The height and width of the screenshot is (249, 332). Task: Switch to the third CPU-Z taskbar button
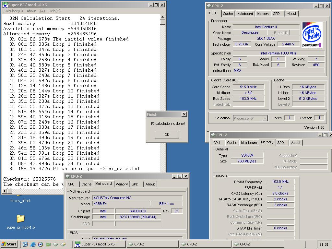pyautogui.click(x=258, y=244)
